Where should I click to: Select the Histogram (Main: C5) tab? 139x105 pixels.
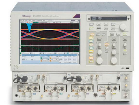point(68,55)
